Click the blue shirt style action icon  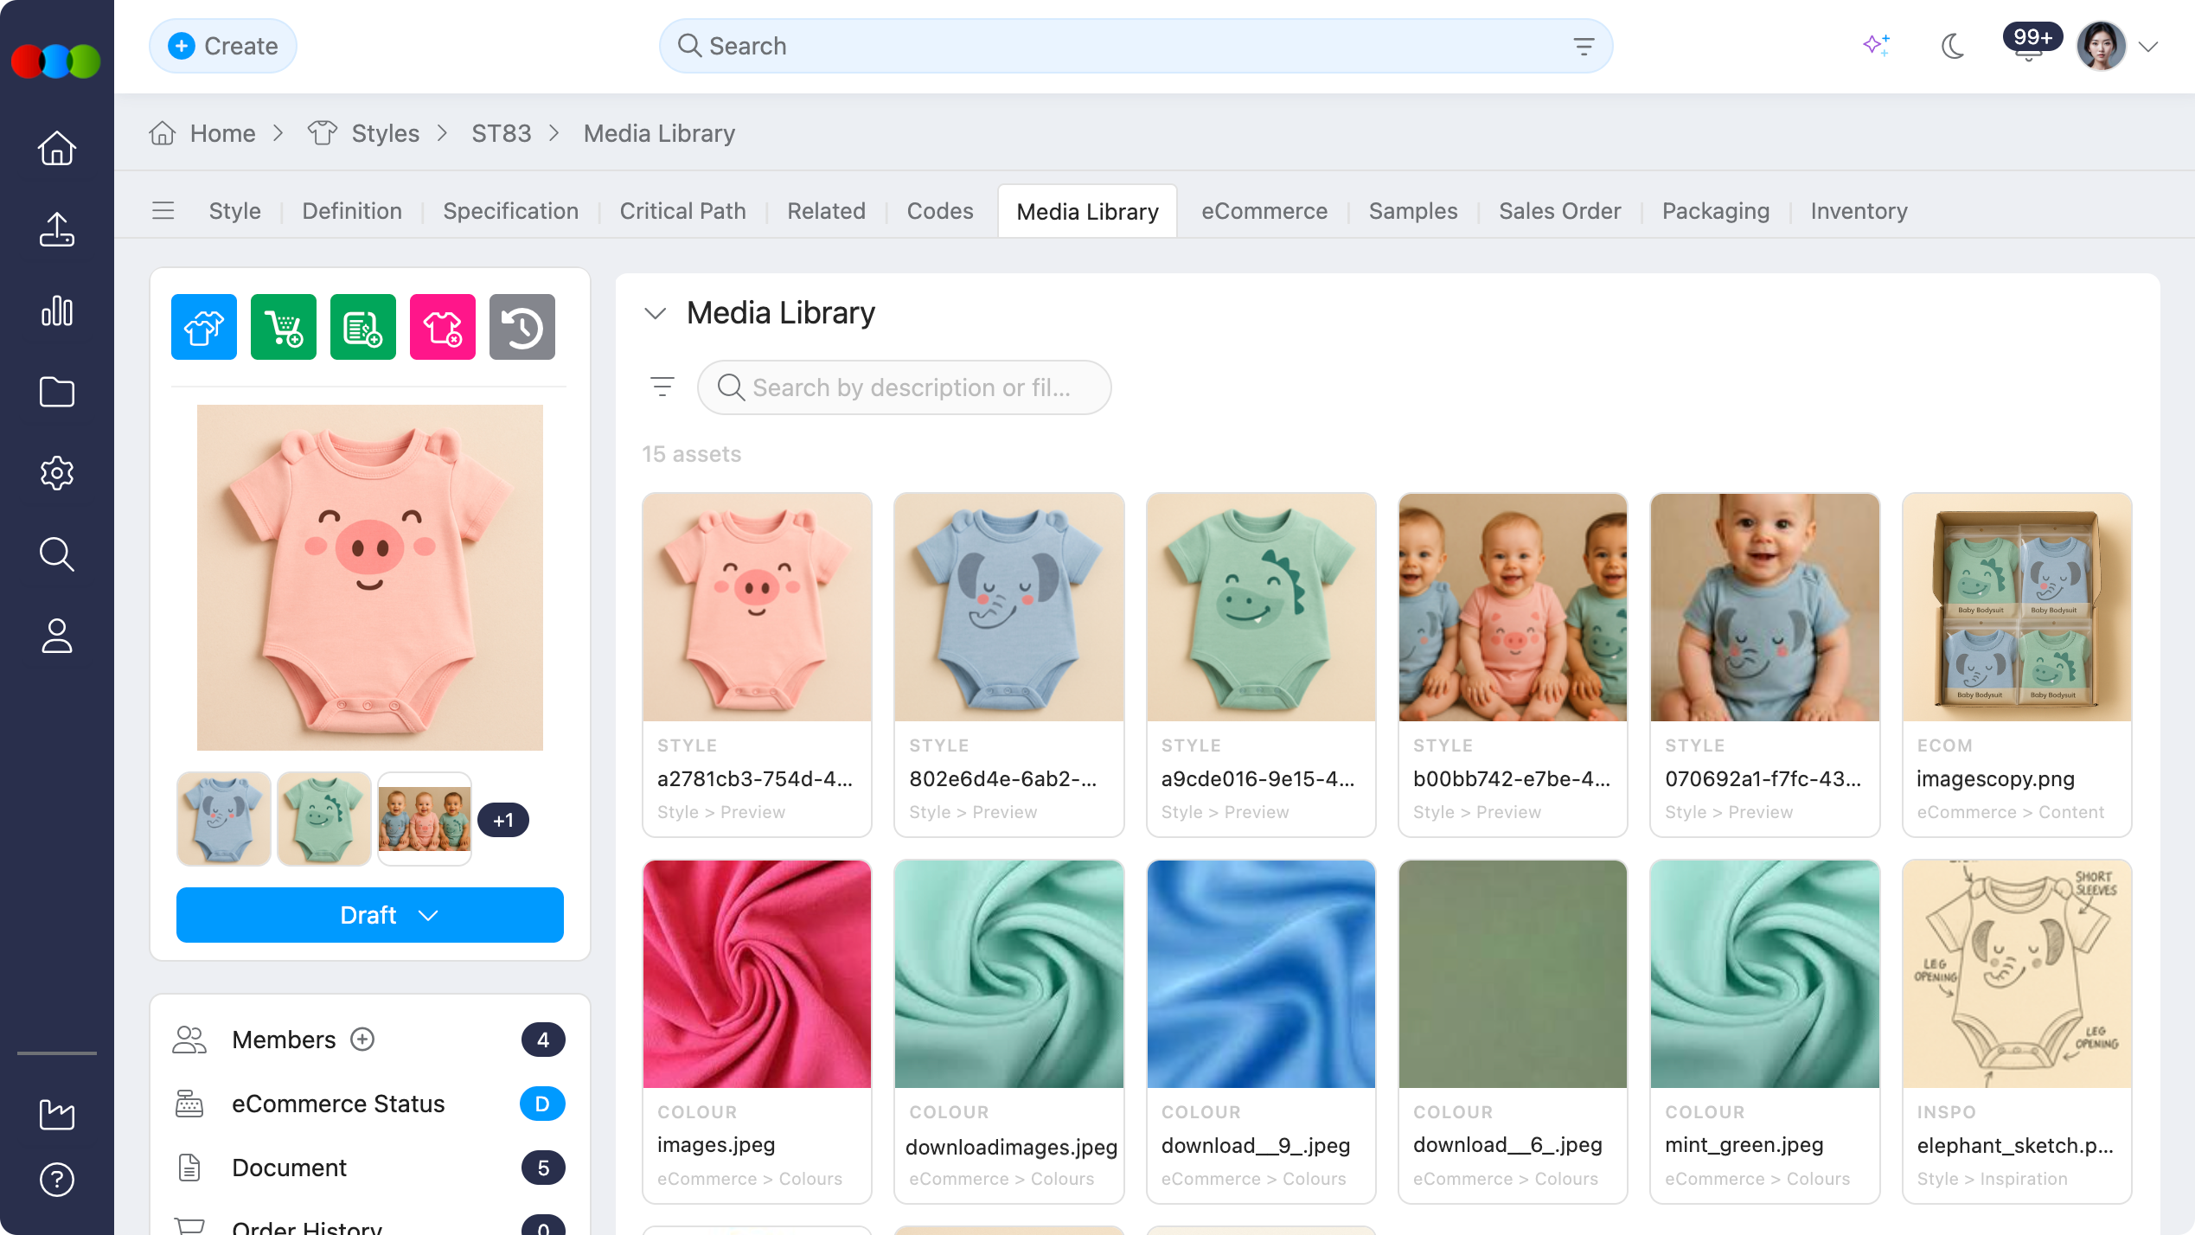tap(204, 327)
